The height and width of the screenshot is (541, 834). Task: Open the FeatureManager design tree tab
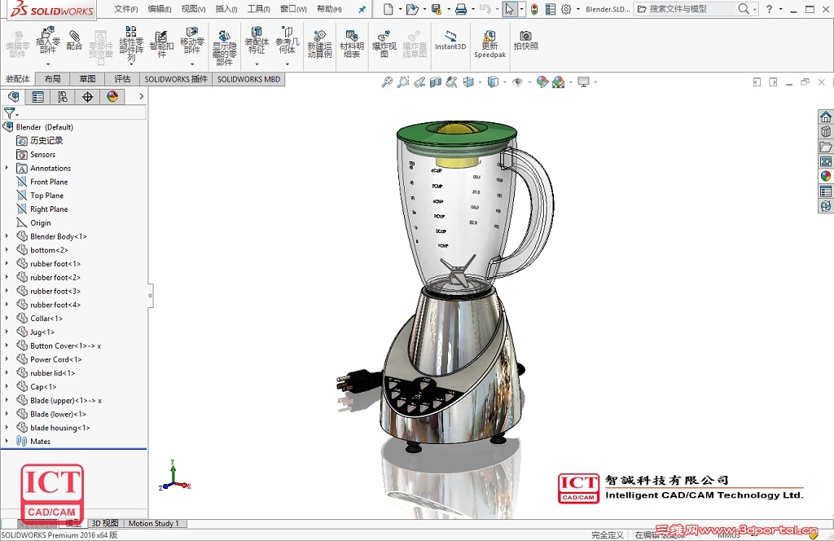point(13,97)
